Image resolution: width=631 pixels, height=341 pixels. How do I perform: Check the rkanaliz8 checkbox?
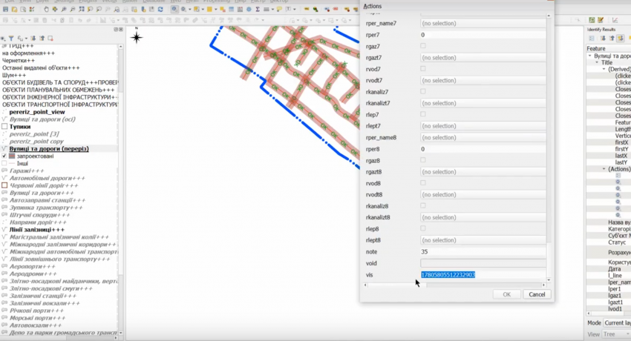[423, 205]
